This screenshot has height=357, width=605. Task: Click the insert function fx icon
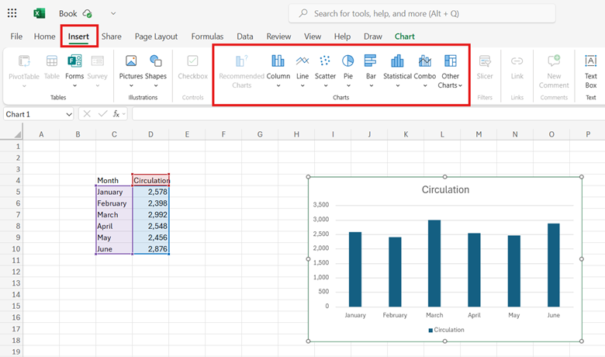tap(116, 114)
